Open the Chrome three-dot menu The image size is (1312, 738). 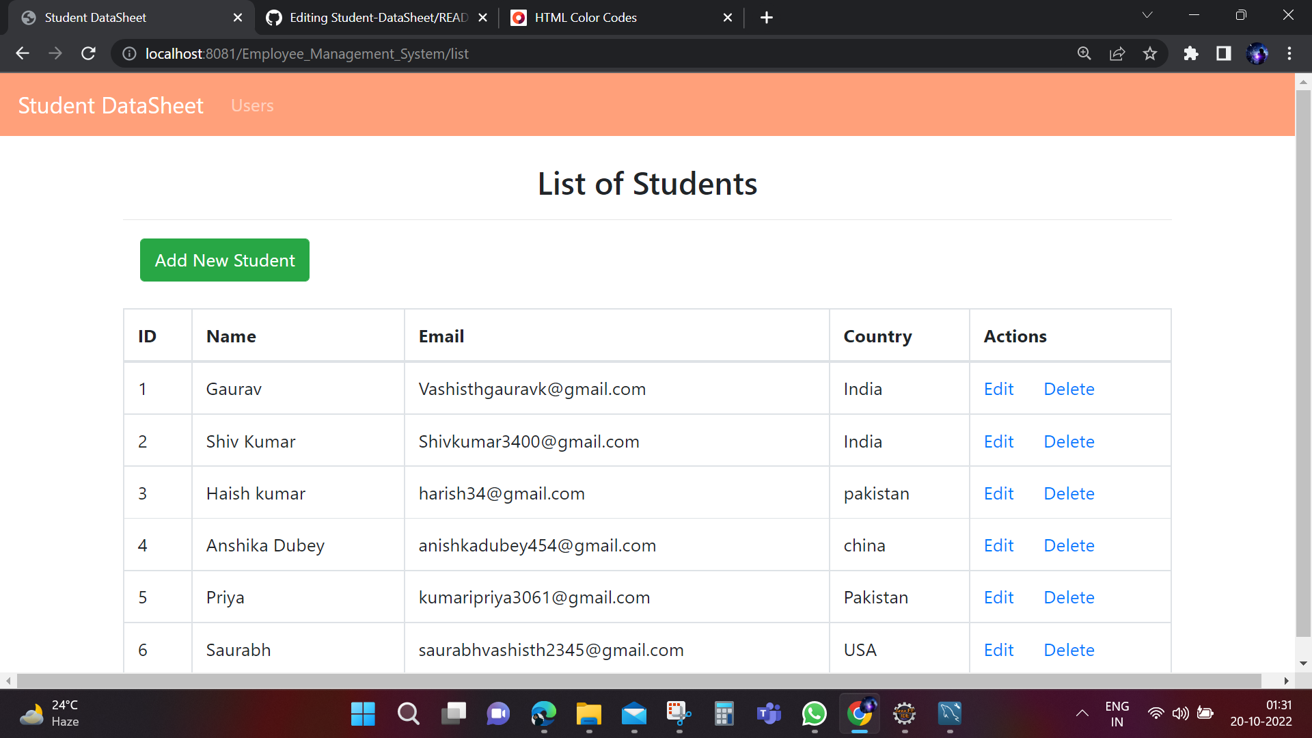1290,53
